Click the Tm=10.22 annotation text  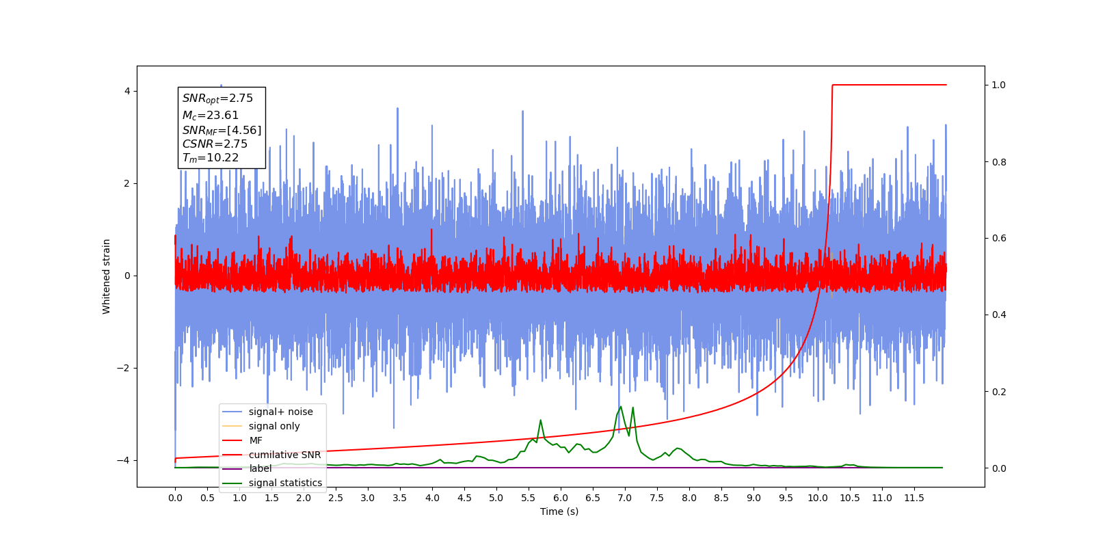pos(211,158)
